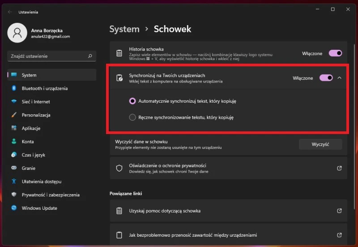Click the accessibility figure icon
358x247 pixels.
point(14,181)
